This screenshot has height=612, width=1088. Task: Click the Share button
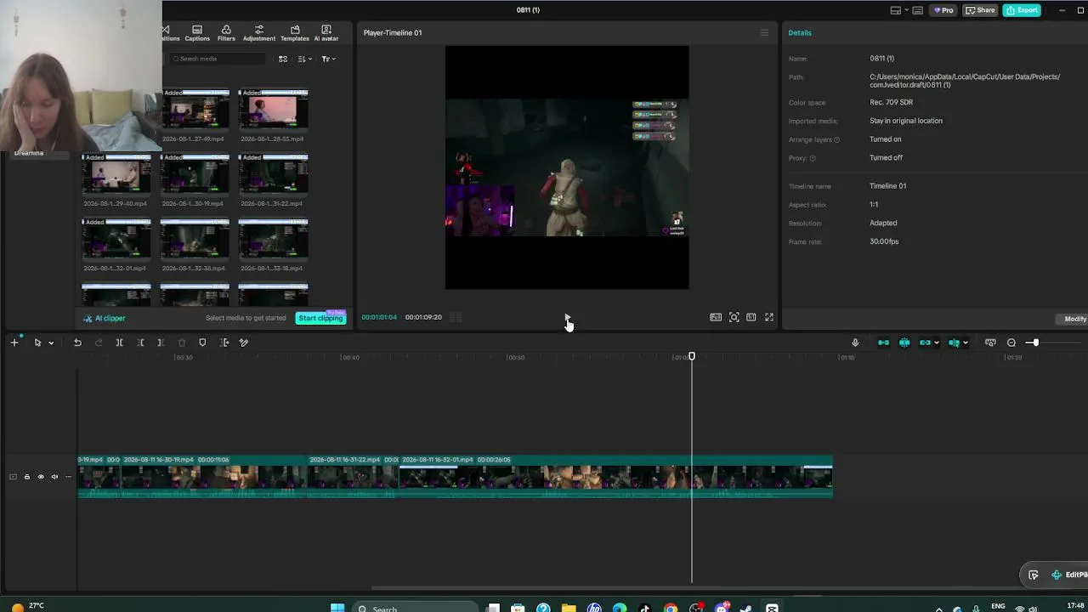point(980,10)
